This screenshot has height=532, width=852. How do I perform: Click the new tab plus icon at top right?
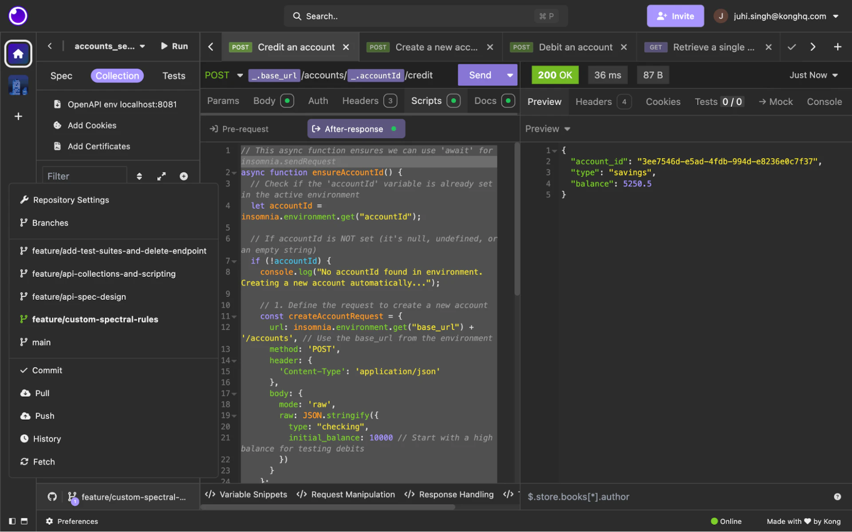(837, 47)
